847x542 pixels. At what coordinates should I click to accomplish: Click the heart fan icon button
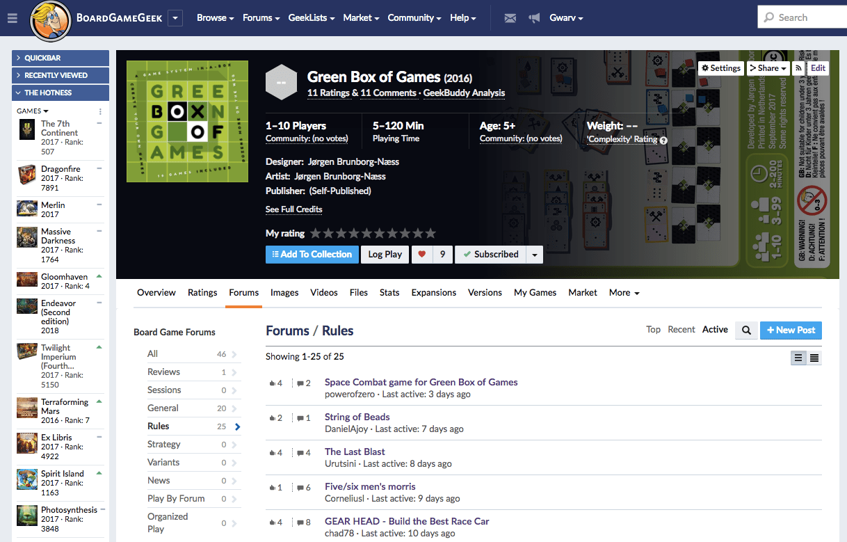421,255
